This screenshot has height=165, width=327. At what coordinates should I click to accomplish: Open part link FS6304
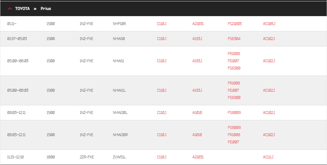(x=234, y=39)
